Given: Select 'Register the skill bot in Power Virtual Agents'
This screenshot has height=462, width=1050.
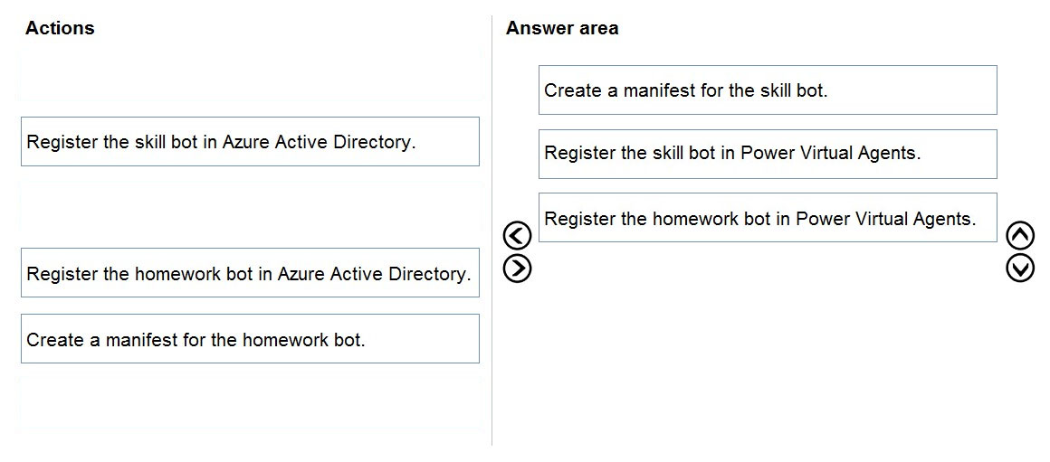Looking at the screenshot, I should pyautogui.click(x=768, y=154).
